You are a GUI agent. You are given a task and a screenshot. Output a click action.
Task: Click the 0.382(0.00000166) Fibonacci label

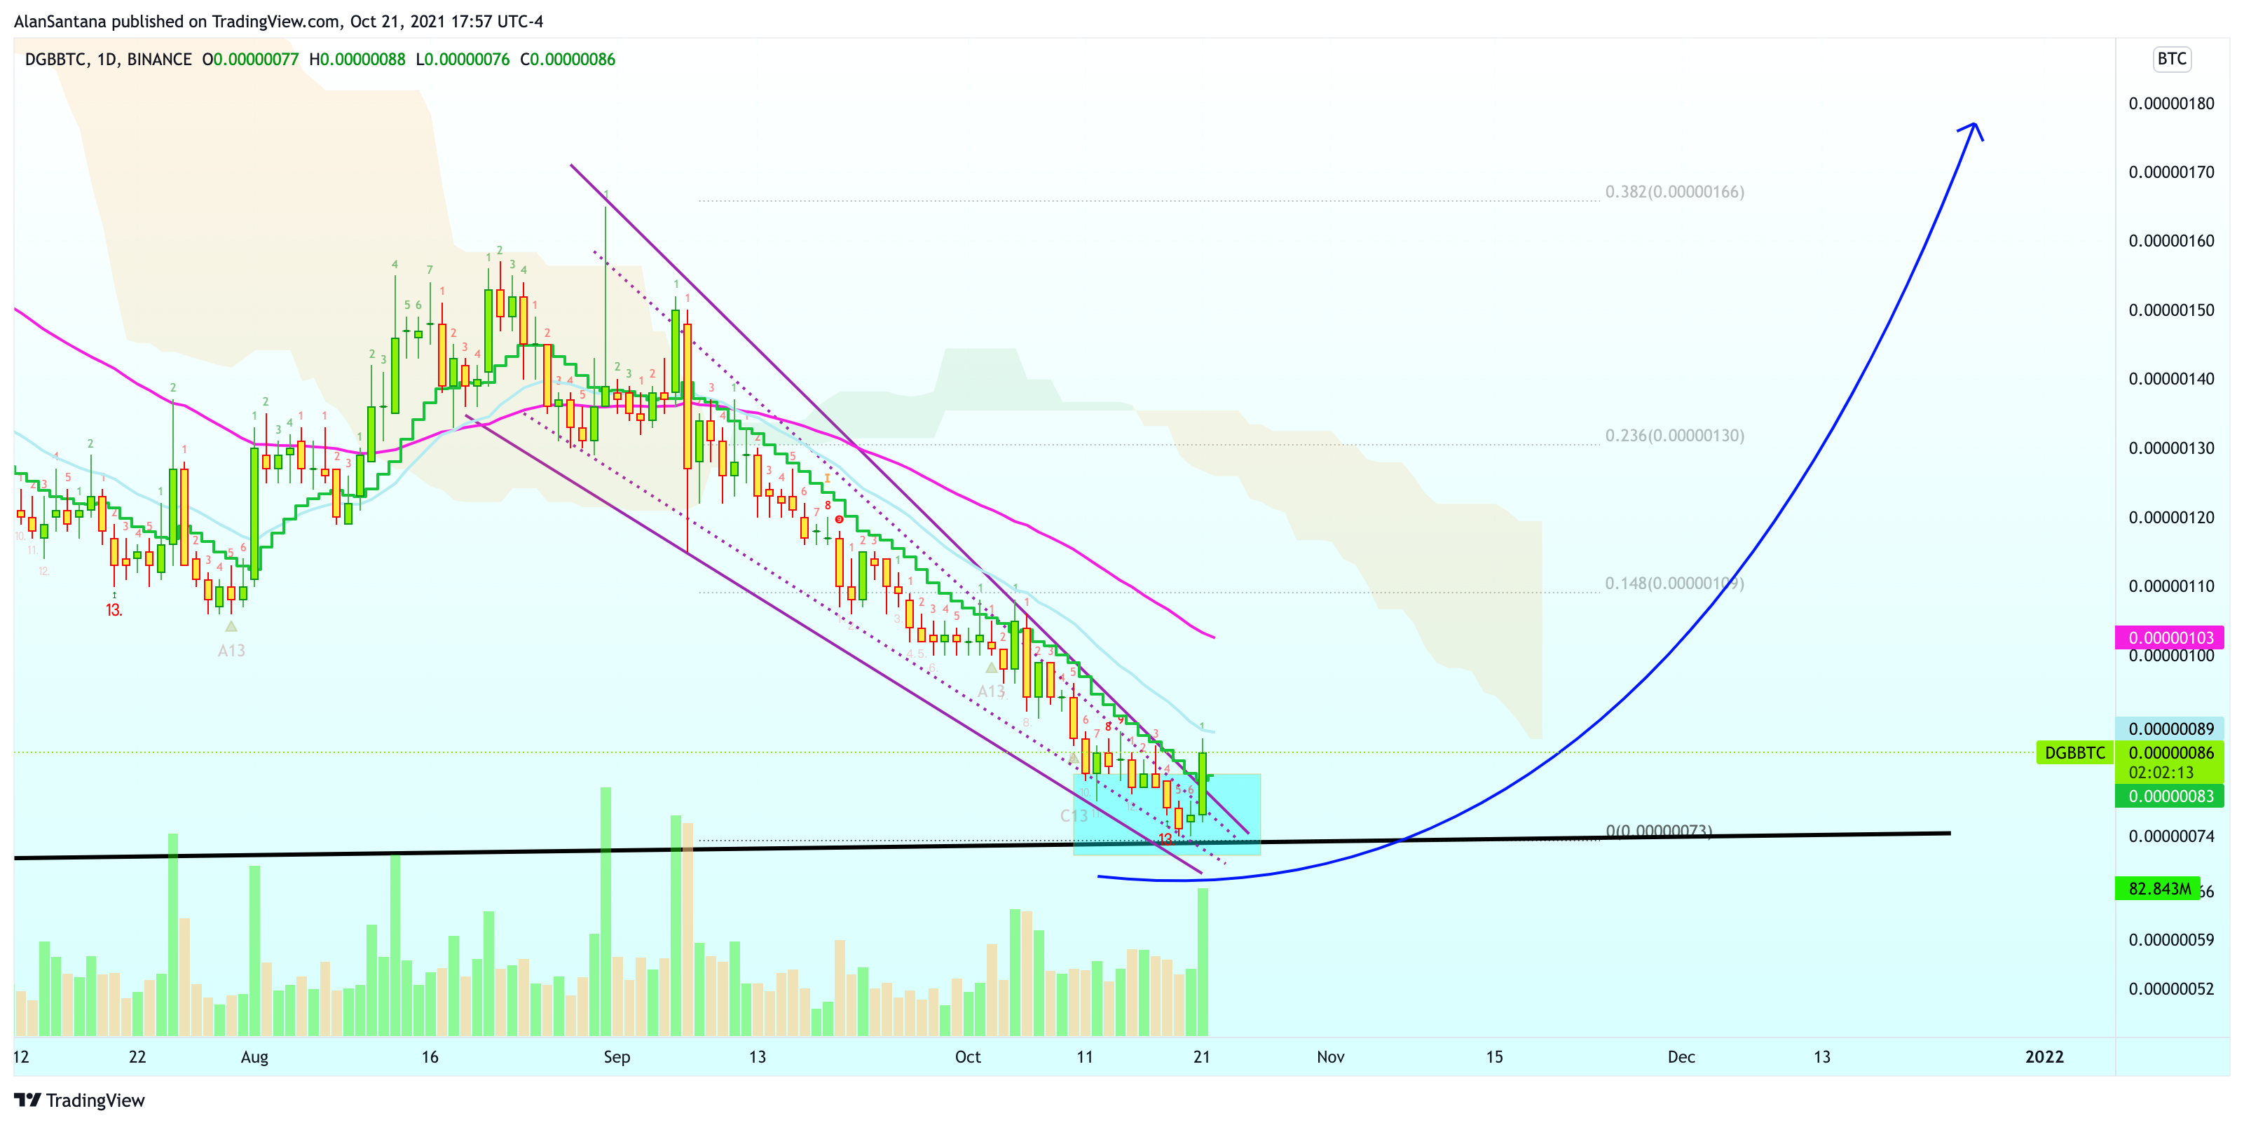(1674, 191)
